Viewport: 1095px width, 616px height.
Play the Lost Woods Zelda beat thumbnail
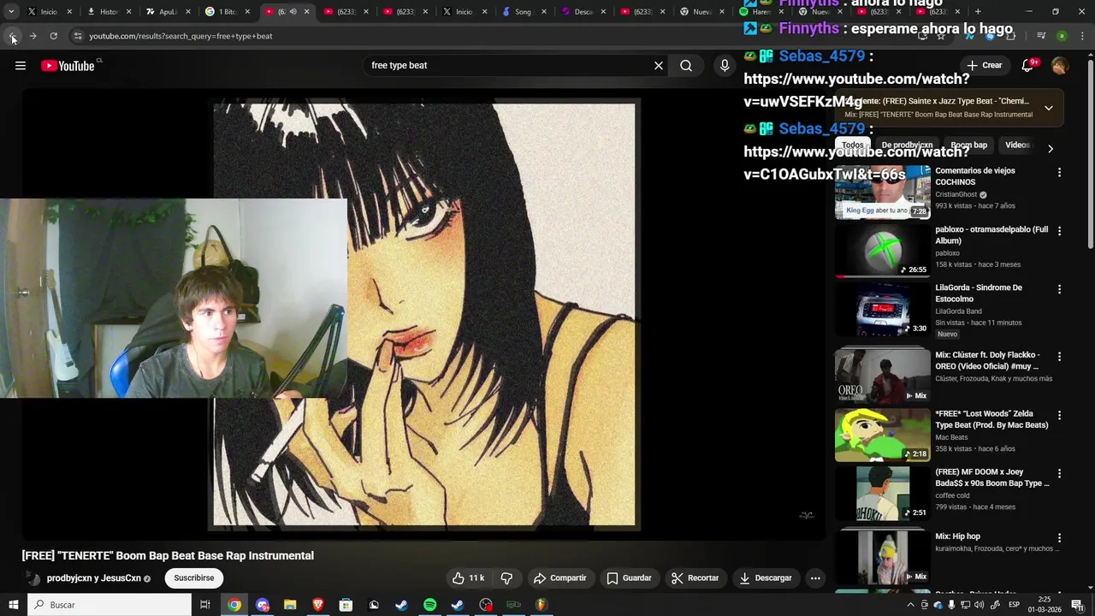pos(883,435)
